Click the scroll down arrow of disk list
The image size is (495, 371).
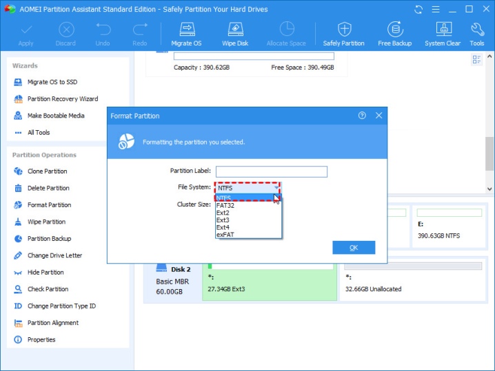(489, 189)
